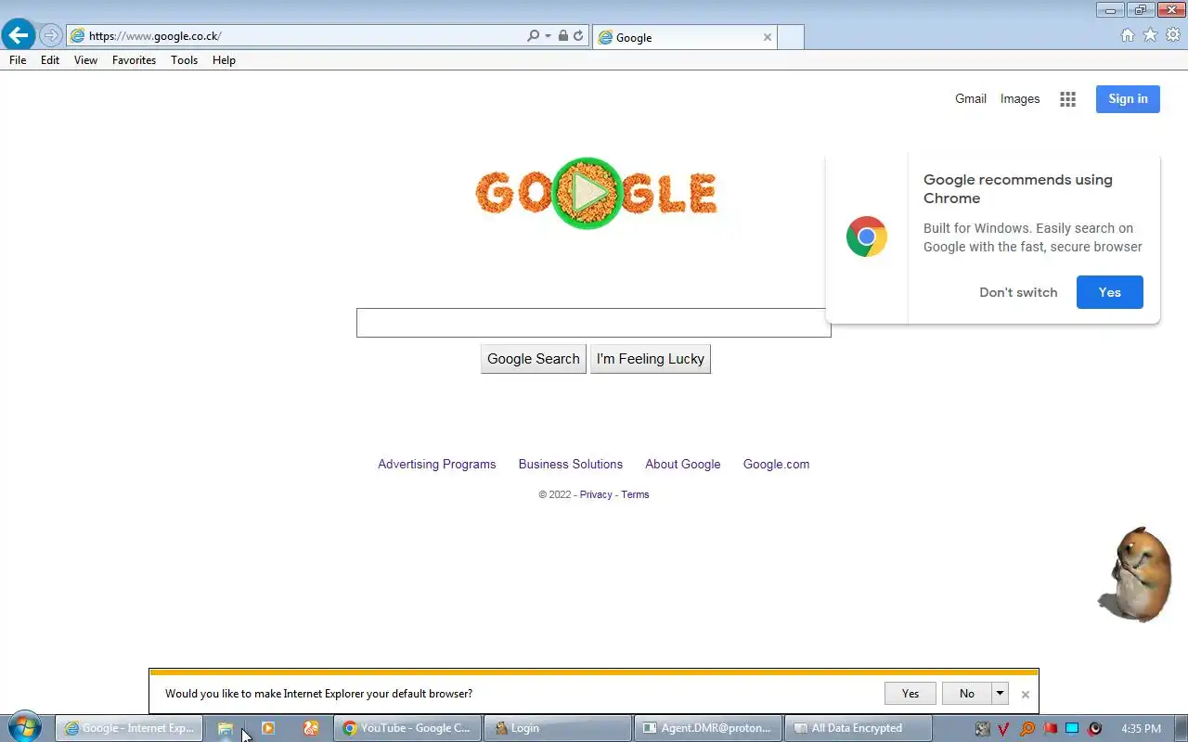Restore down the Internet Explorer window
Image resolution: width=1188 pixels, height=742 pixels.
(1141, 10)
